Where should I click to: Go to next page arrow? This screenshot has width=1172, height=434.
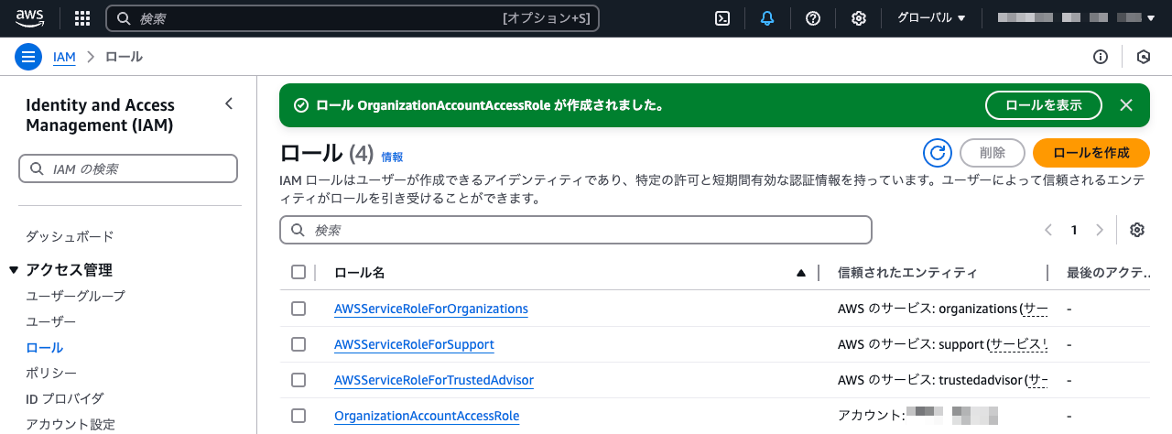(x=1100, y=230)
